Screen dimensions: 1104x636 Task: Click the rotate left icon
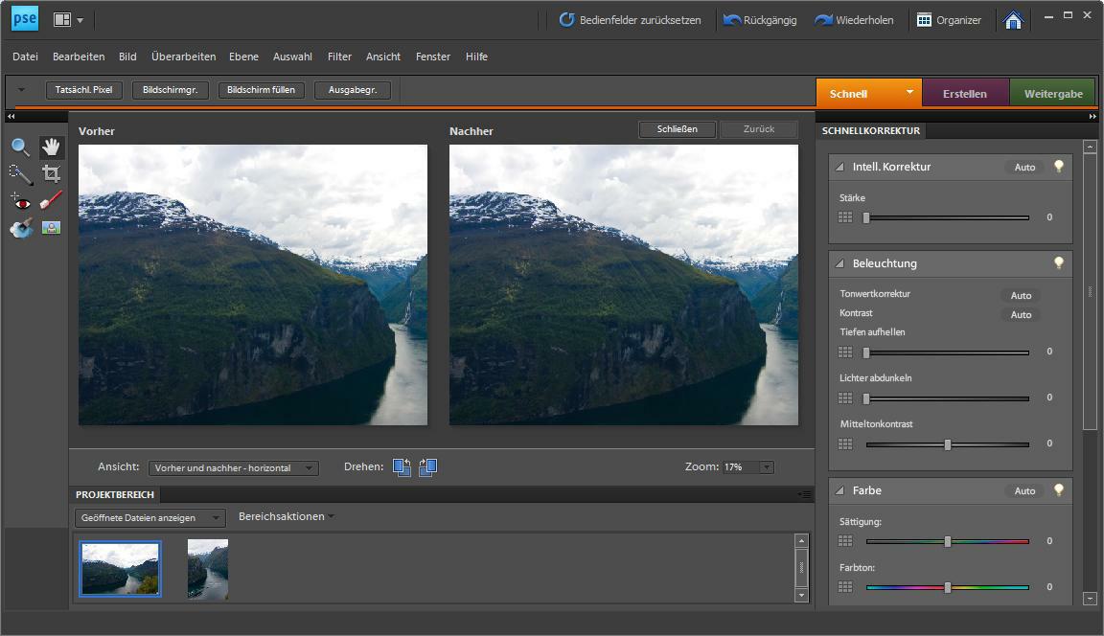coord(402,466)
